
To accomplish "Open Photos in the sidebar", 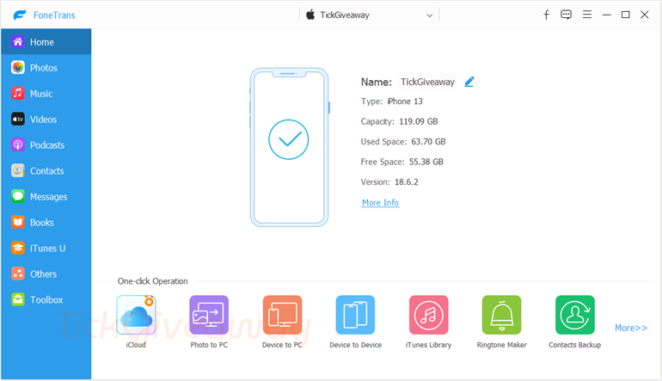I will [x=46, y=68].
